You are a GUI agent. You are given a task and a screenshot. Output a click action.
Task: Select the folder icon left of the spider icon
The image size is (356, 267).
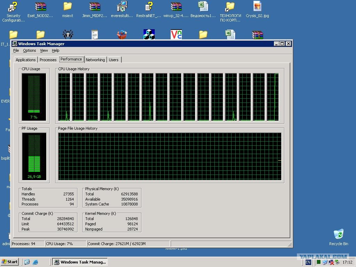40,34
